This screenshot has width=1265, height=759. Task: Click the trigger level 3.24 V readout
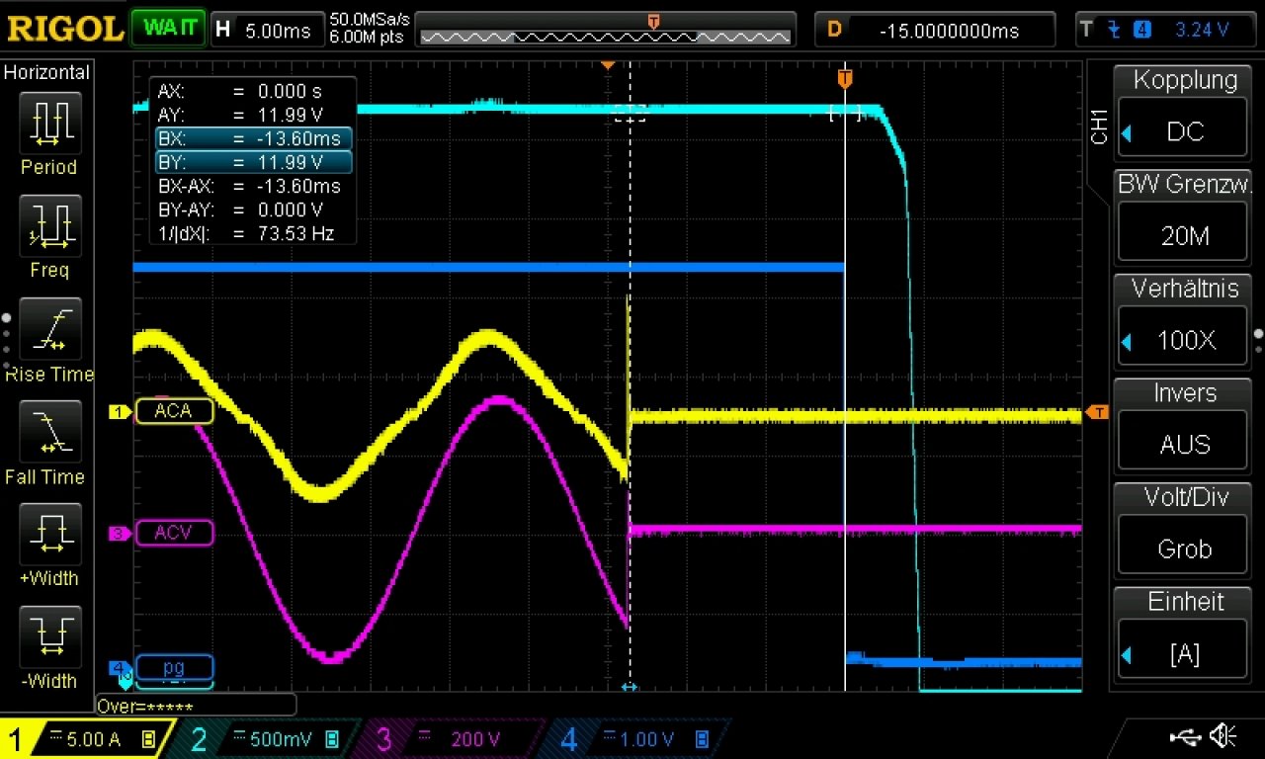coord(1202,30)
